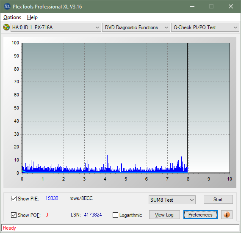Click the orange info icon button

pos(227,214)
